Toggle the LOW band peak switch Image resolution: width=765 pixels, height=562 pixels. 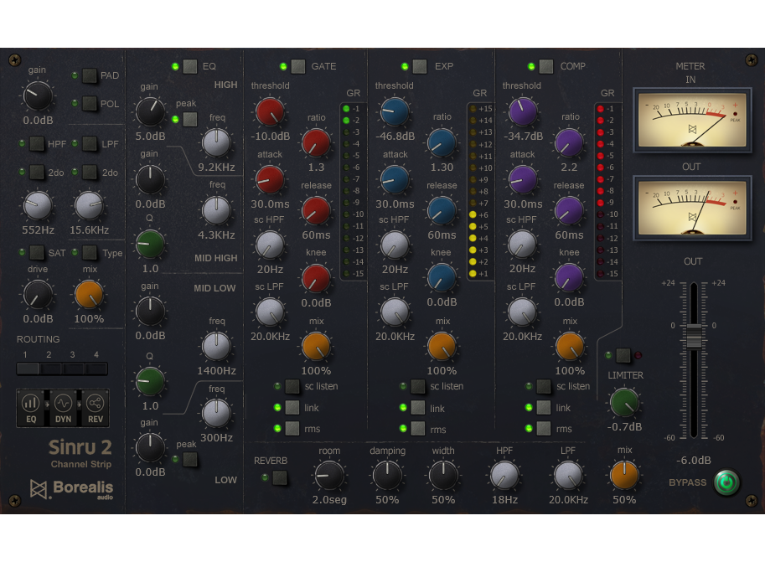(x=190, y=459)
